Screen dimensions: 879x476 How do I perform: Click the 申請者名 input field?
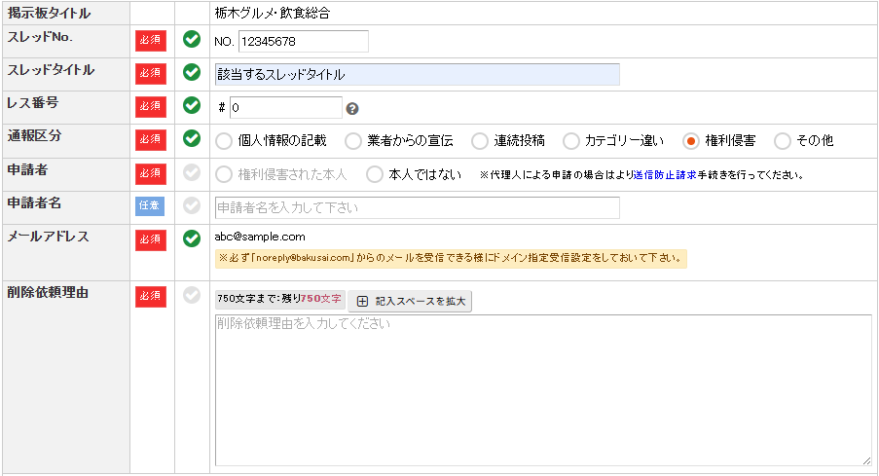(x=417, y=207)
